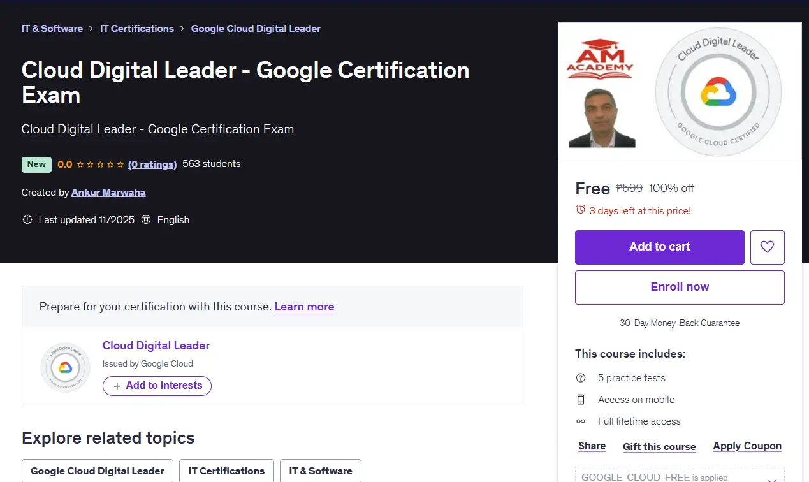The image size is (809, 482).
Task: Click the Access on mobile text
Action: pyautogui.click(x=636, y=400)
